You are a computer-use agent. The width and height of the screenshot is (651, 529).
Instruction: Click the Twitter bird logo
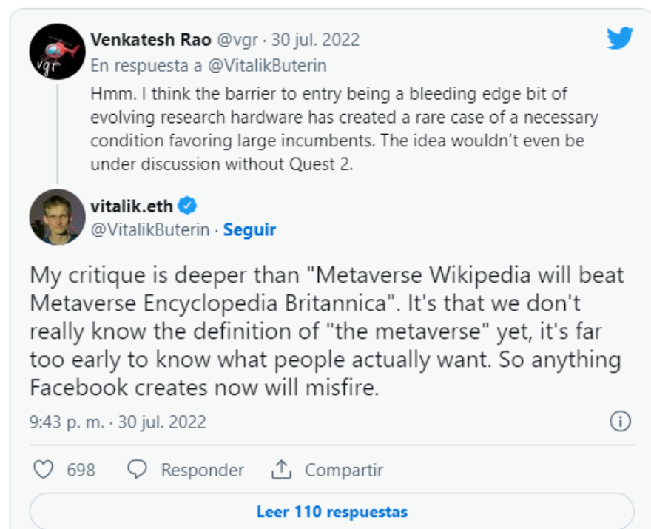(x=619, y=38)
